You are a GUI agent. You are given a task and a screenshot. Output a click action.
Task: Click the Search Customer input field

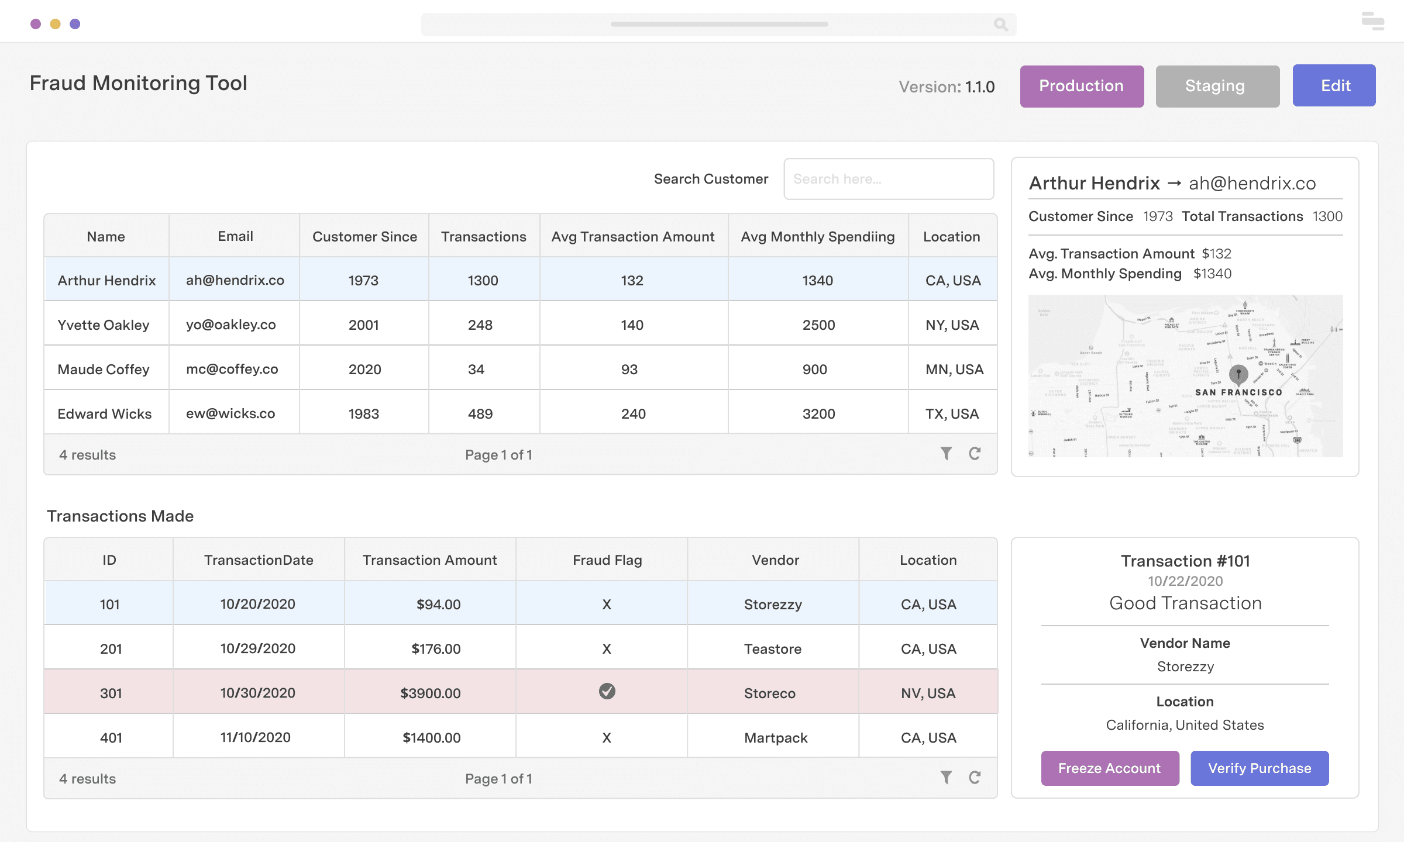[889, 178]
